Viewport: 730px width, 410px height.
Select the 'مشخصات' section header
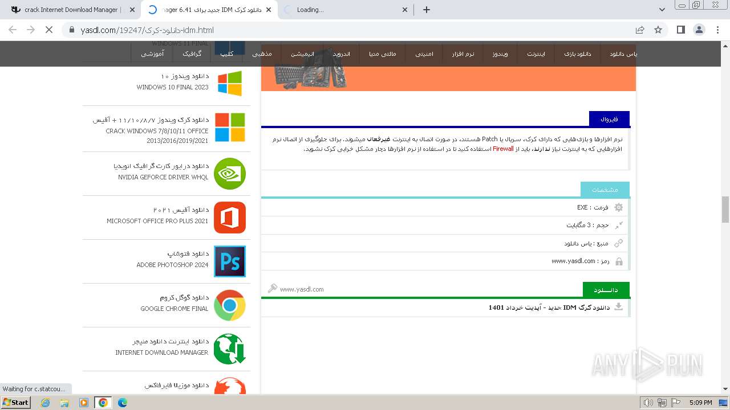[x=605, y=190]
